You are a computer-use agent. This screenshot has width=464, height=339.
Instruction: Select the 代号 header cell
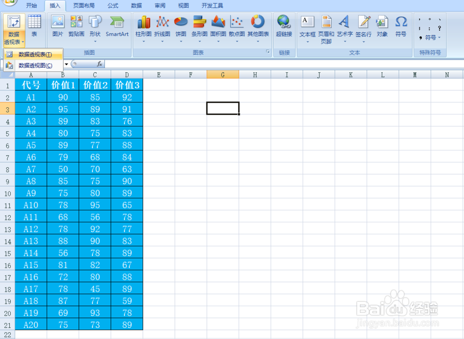31,85
